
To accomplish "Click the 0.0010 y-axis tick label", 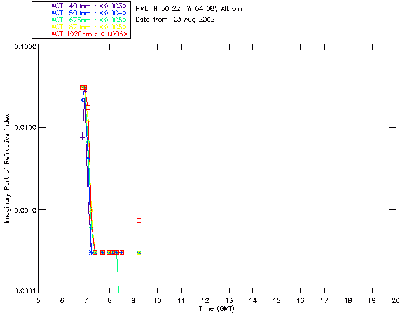I will (x=25, y=210).
